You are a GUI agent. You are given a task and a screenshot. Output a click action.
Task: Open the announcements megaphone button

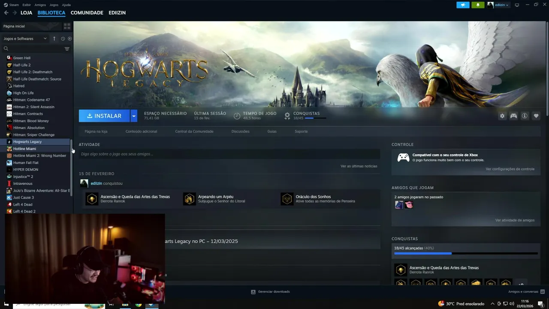463,5
